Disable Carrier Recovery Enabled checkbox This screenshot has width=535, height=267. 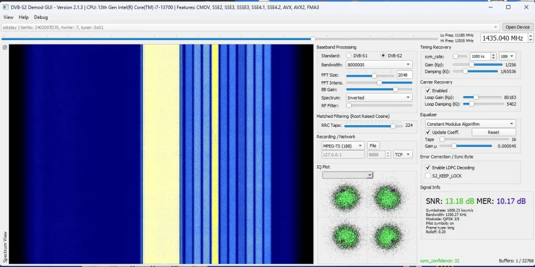[x=428, y=91]
